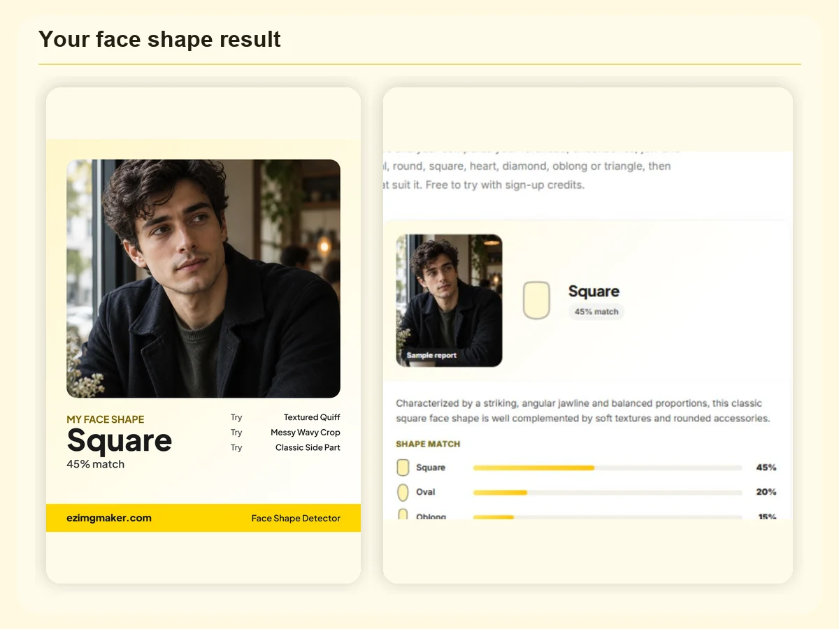Click the 'Square' heading in the report panel

[x=594, y=291]
